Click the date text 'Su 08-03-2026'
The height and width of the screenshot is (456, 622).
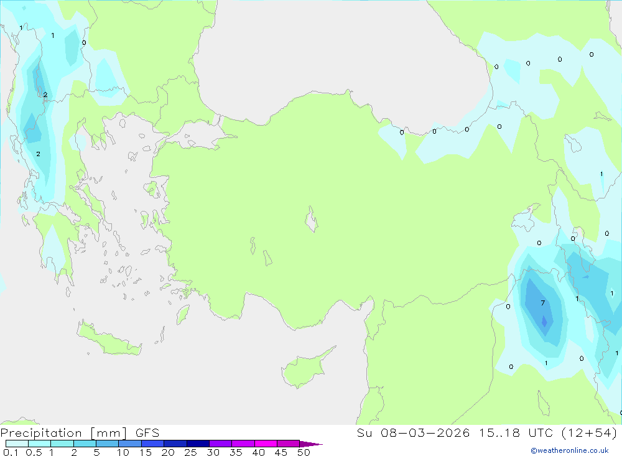pyautogui.click(x=413, y=432)
